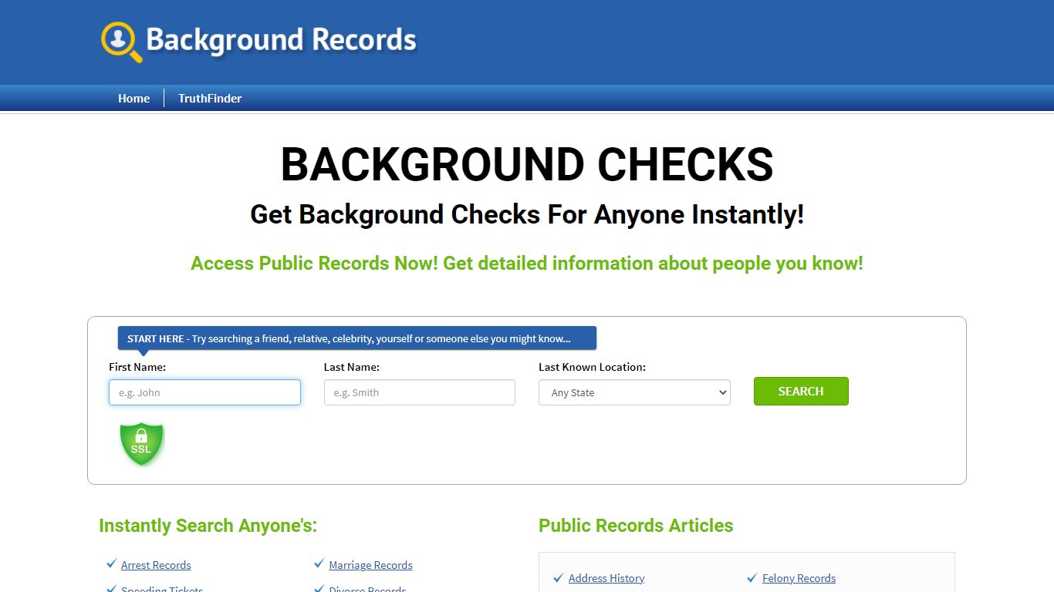The height and width of the screenshot is (592, 1054).
Task: Open the Last Known Location state dropdown
Action: [x=634, y=392]
